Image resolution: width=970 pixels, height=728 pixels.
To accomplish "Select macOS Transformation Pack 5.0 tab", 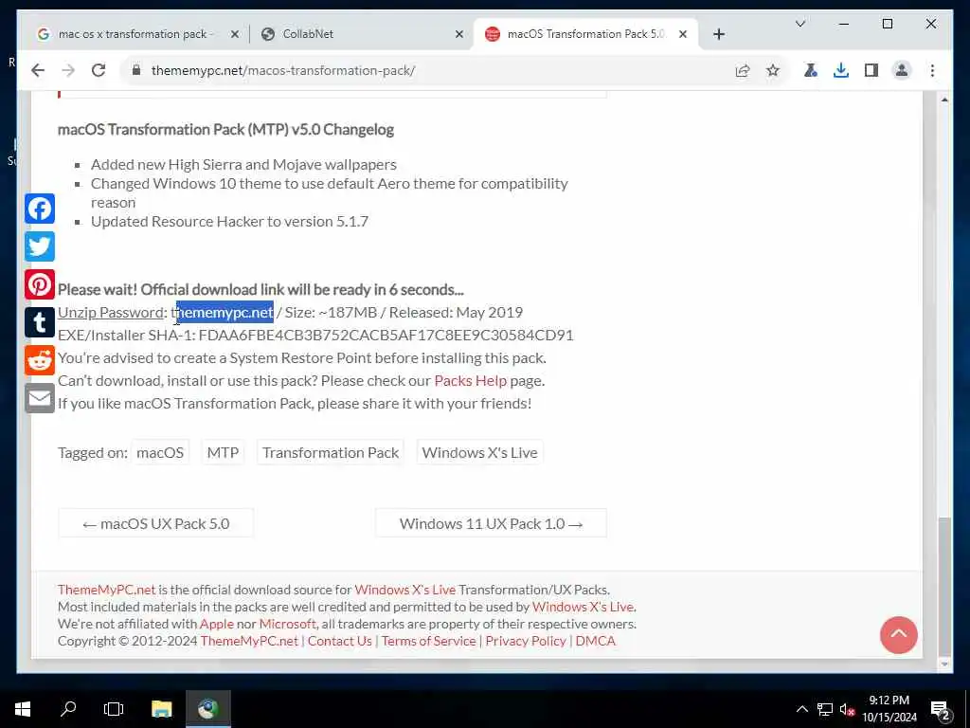I will click(x=585, y=34).
